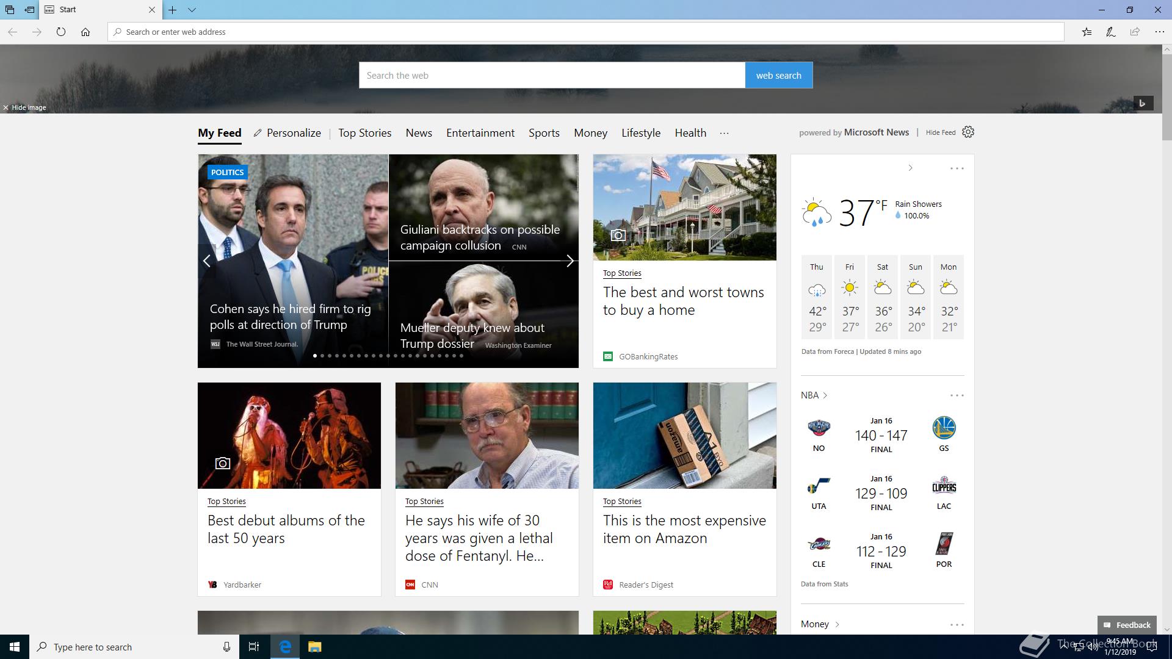1172x659 pixels.
Task: Open the Money tab
Action: click(x=590, y=133)
